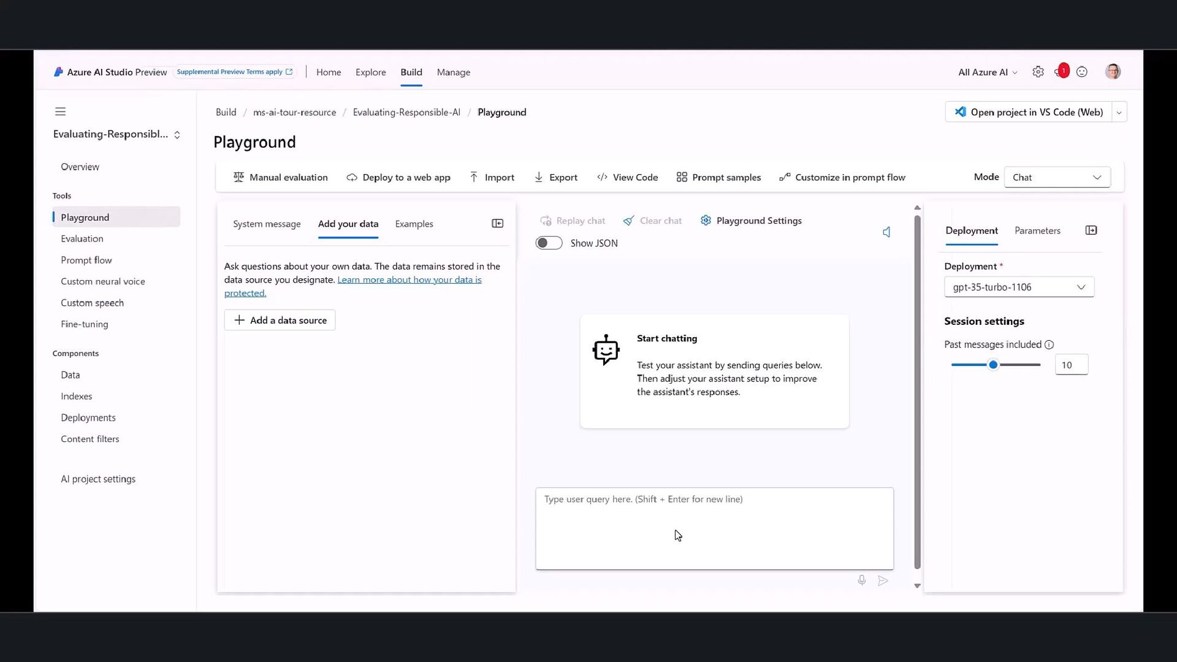Open Evaluation in the sidebar

[x=82, y=238]
